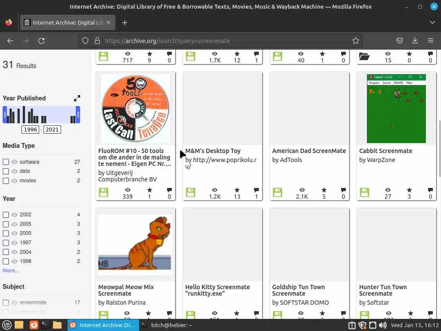This screenshot has width=441, height=331.
Task: Show only year 2000 using eye toggle
Action: (14, 233)
